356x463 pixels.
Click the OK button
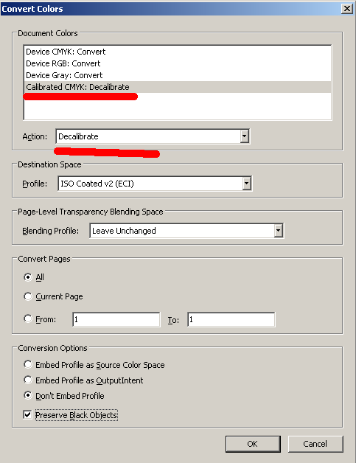pos(253,444)
